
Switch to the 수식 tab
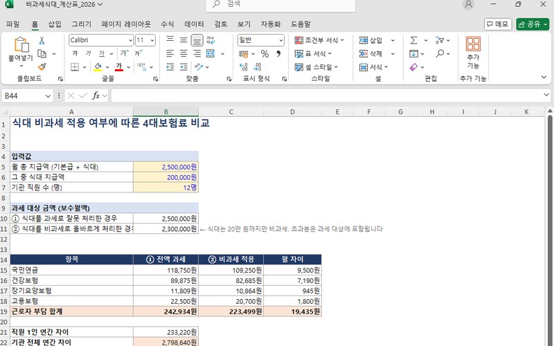coord(168,24)
